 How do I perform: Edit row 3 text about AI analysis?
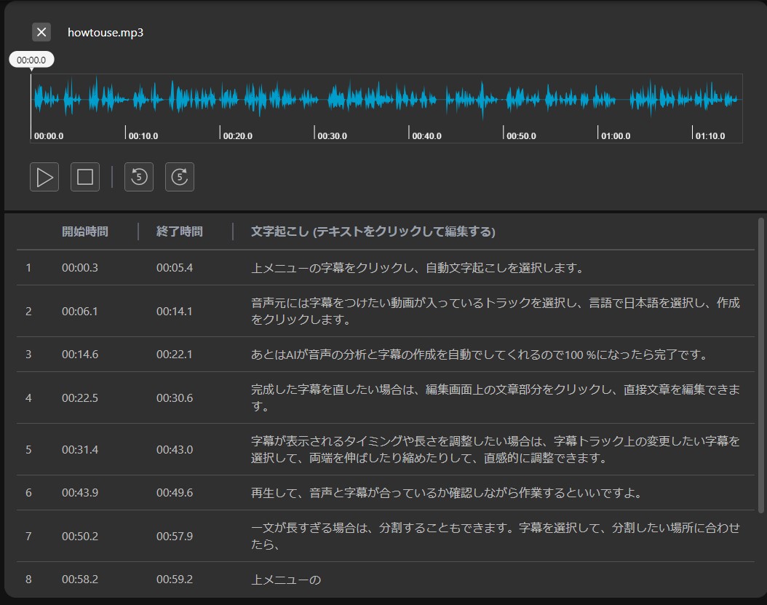click(480, 355)
